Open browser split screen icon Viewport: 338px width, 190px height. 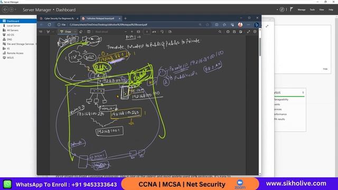click(x=217, y=25)
